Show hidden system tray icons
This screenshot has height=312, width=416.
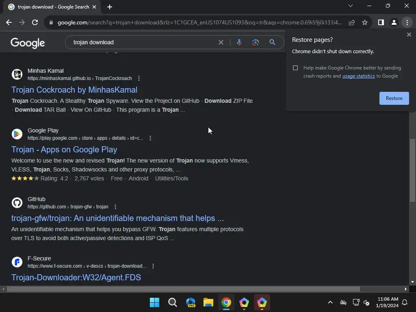pos(330,302)
